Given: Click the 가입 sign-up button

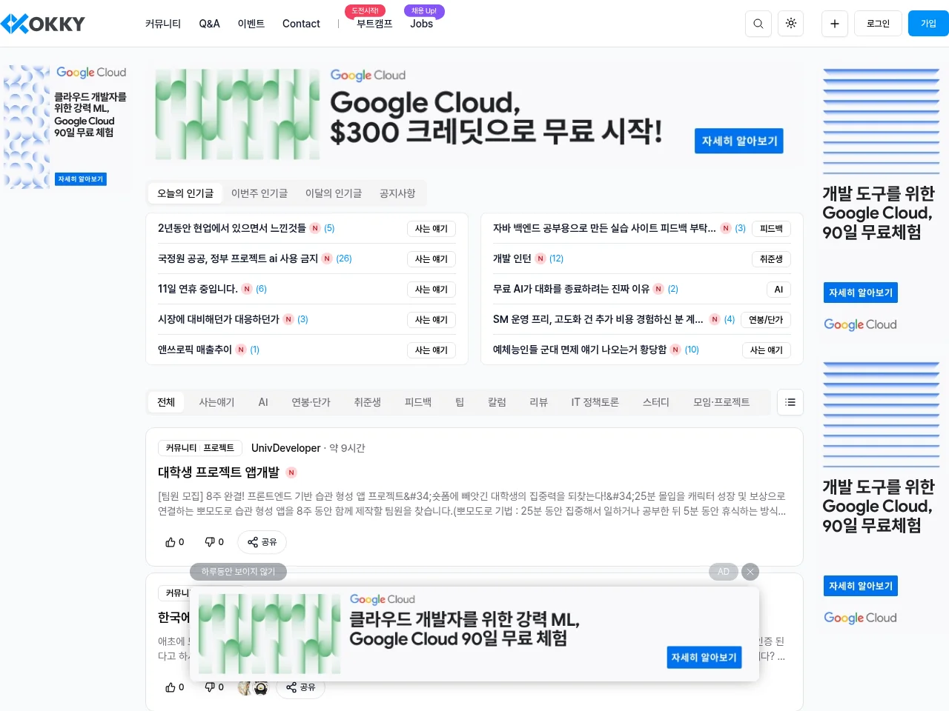Looking at the screenshot, I should 928,24.
